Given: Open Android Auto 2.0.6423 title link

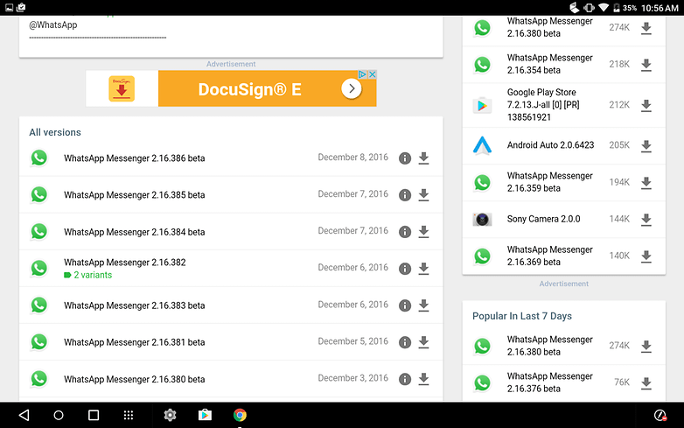Looking at the screenshot, I should [x=550, y=144].
